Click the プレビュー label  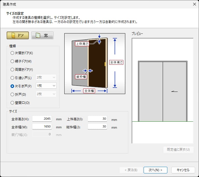(x=137, y=33)
